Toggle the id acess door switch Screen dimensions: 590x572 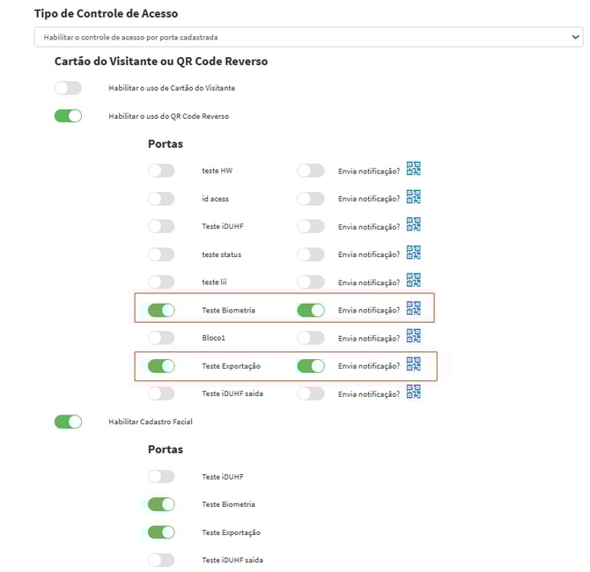click(161, 199)
